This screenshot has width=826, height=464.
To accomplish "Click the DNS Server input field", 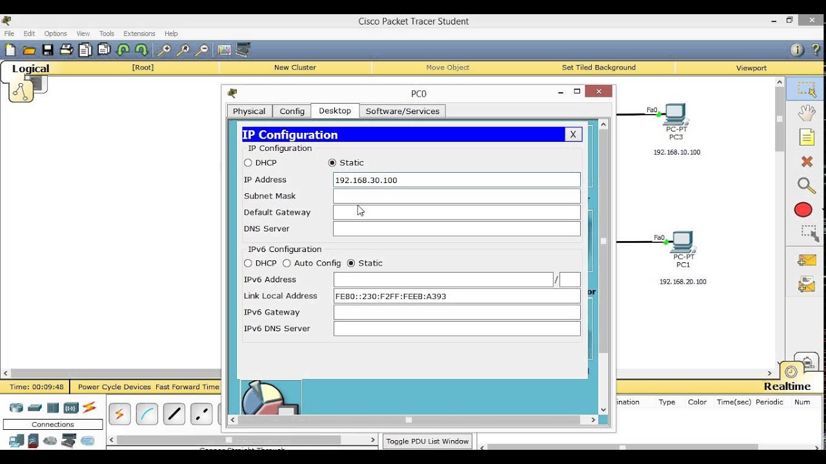I will (457, 229).
